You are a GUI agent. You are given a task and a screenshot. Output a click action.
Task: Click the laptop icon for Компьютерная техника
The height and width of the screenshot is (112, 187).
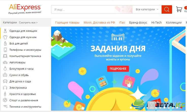tap(5, 56)
